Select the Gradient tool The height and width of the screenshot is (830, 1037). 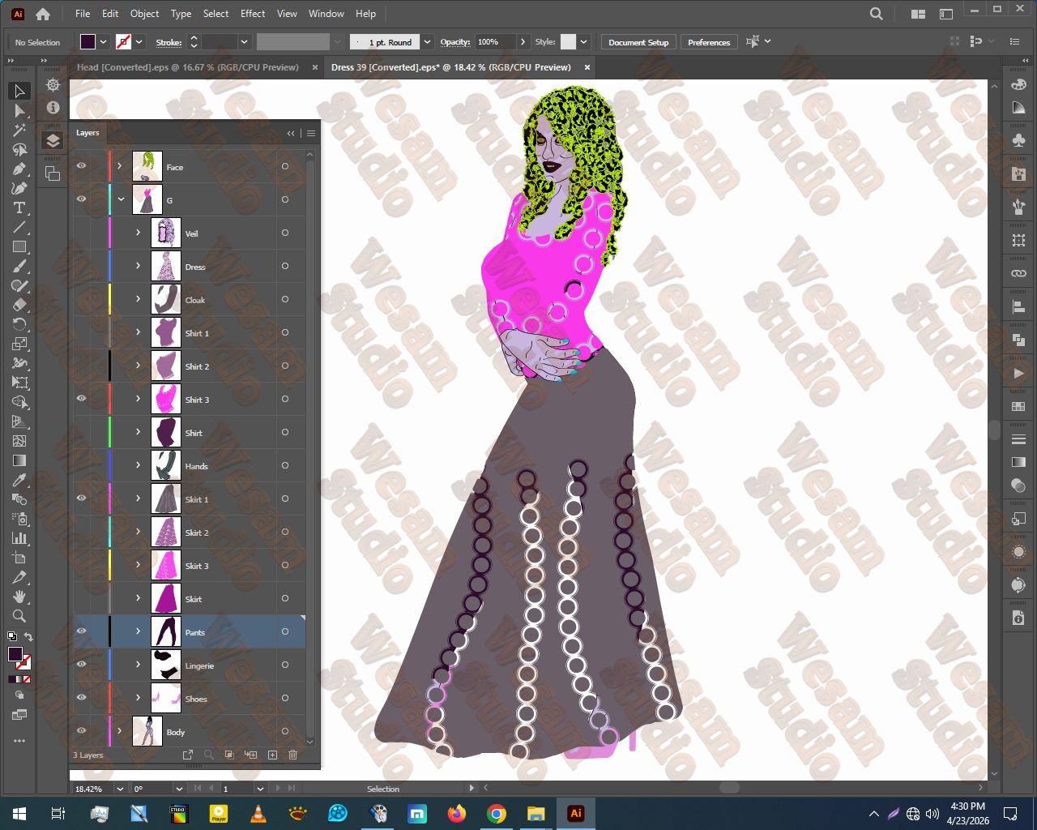[19, 460]
